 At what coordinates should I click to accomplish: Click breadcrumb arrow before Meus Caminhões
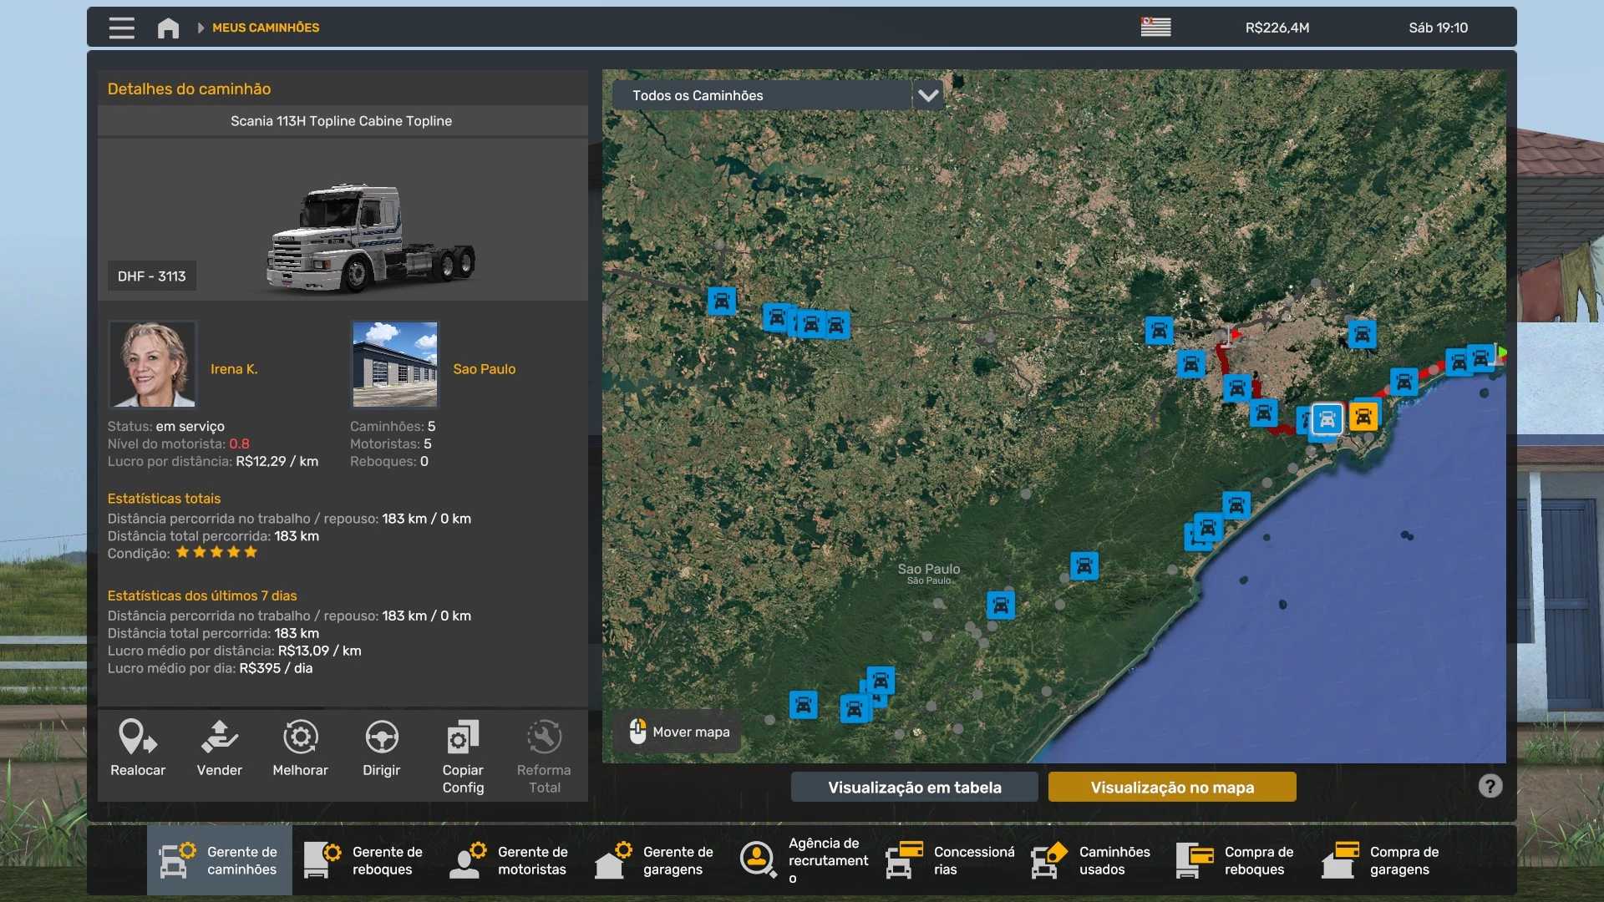(200, 28)
